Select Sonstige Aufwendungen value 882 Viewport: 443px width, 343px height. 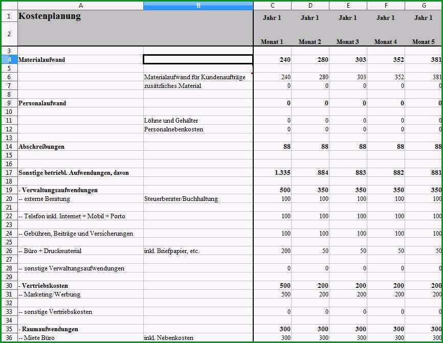coord(386,172)
